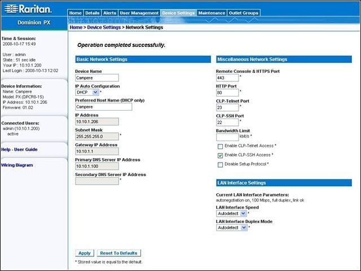Click the CLP-Telnet Port field
Screen dimensions: 361x271
tap(227, 107)
